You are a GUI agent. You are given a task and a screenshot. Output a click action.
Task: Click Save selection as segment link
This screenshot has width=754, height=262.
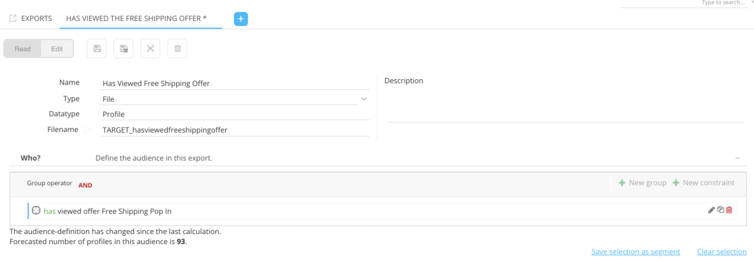635,252
